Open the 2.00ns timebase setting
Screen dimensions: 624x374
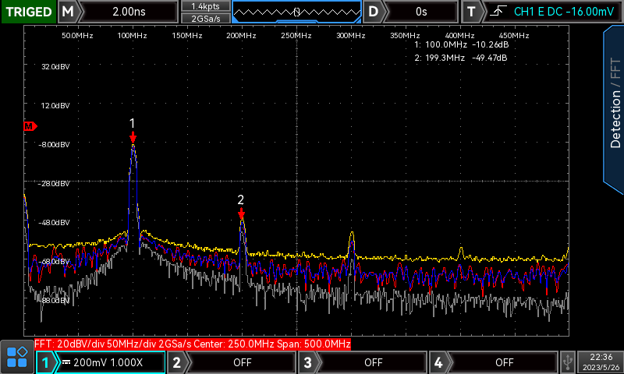pos(129,12)
